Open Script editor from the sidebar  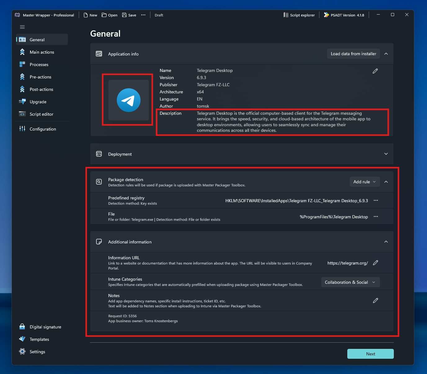pyautogui.click(x=42, y=114)
